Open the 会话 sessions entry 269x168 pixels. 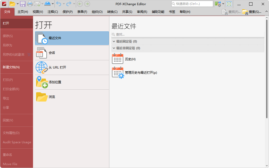72,53
